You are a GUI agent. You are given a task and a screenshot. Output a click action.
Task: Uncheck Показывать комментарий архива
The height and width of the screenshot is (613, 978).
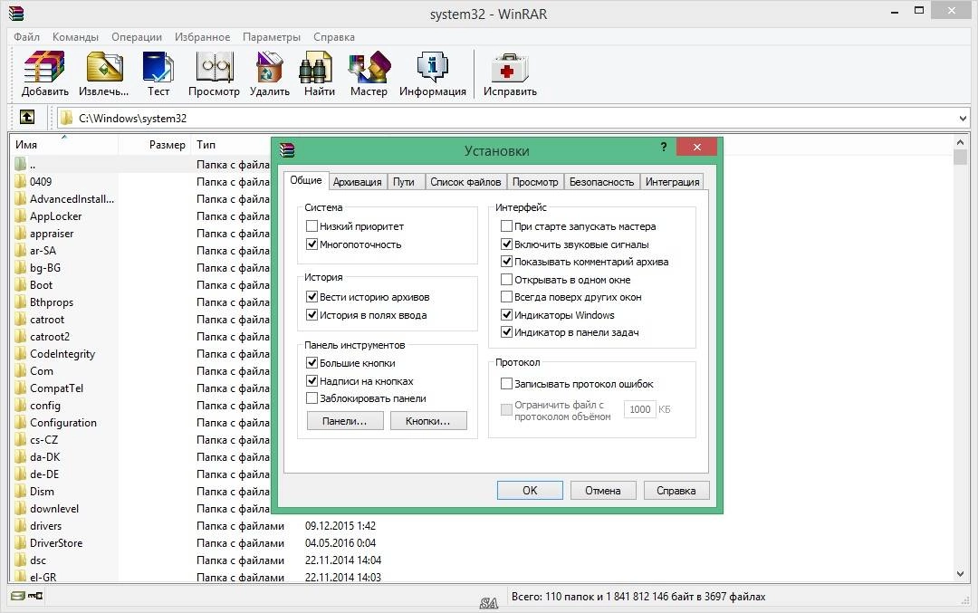507,262
